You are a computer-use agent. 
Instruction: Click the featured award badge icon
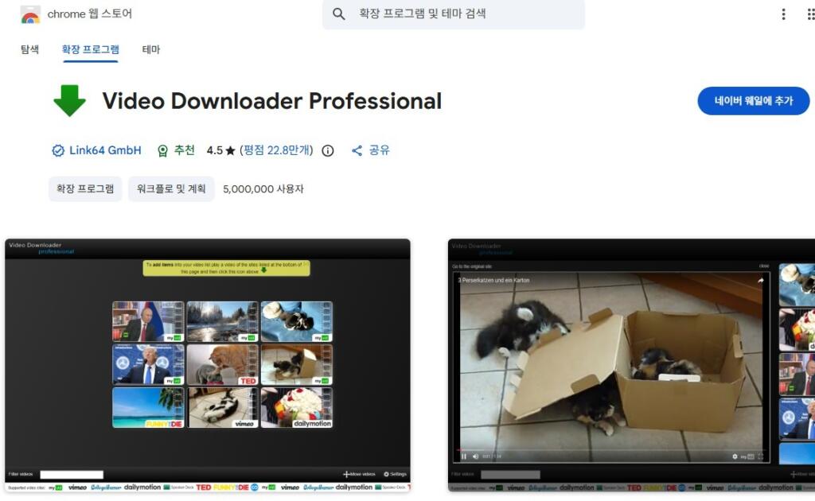click(163, 150)
